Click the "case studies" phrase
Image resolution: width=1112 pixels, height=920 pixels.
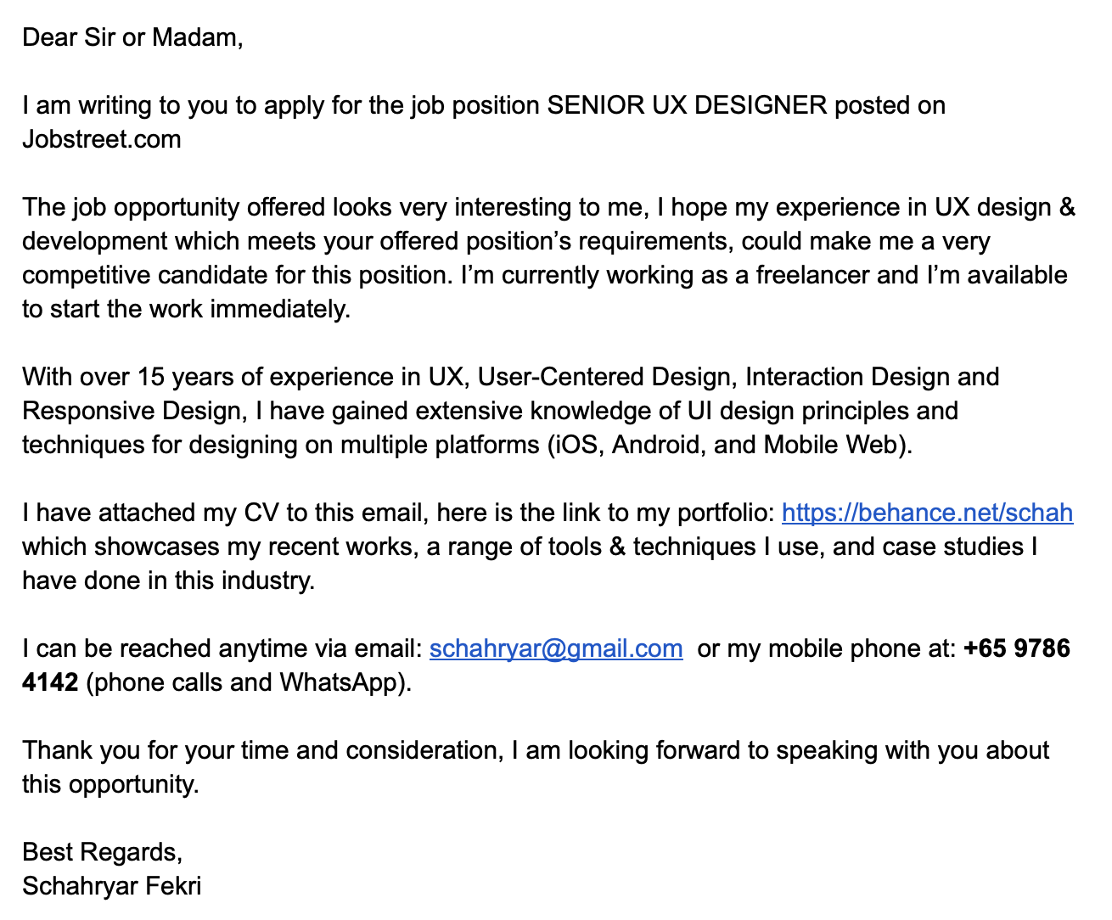pyautogui.click(x=953, y=547)
